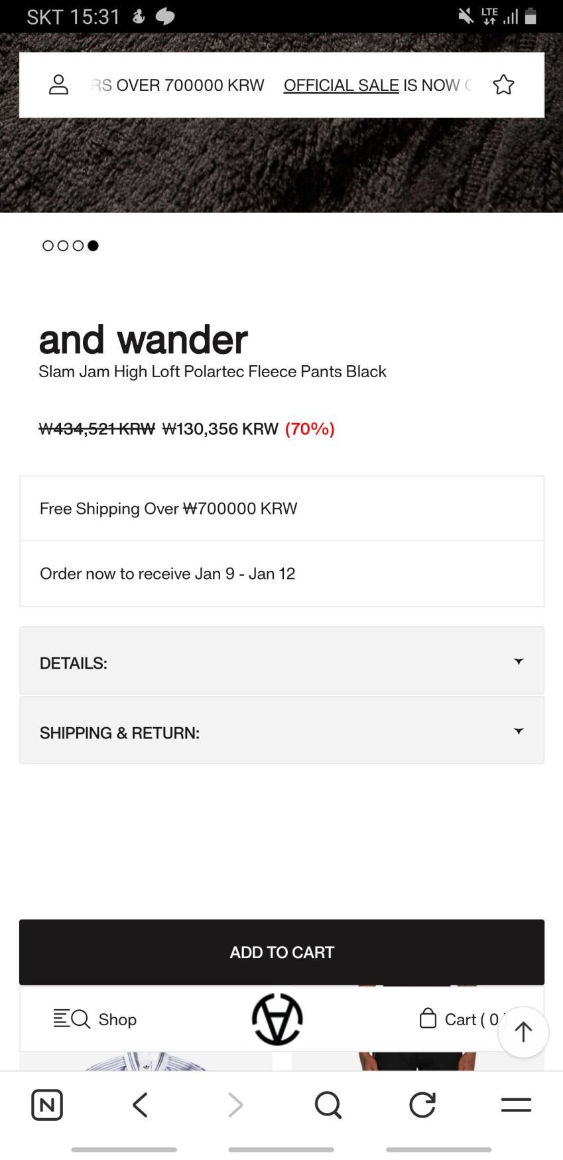Open the OFFICIAL SALE link
This screenshot has height=1160, width=563.
(x=342, y=86)
